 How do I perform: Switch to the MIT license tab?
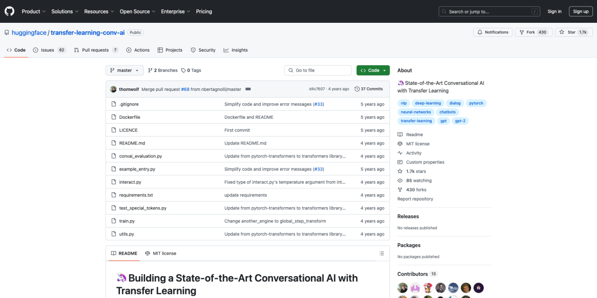[x=160, y=253]
